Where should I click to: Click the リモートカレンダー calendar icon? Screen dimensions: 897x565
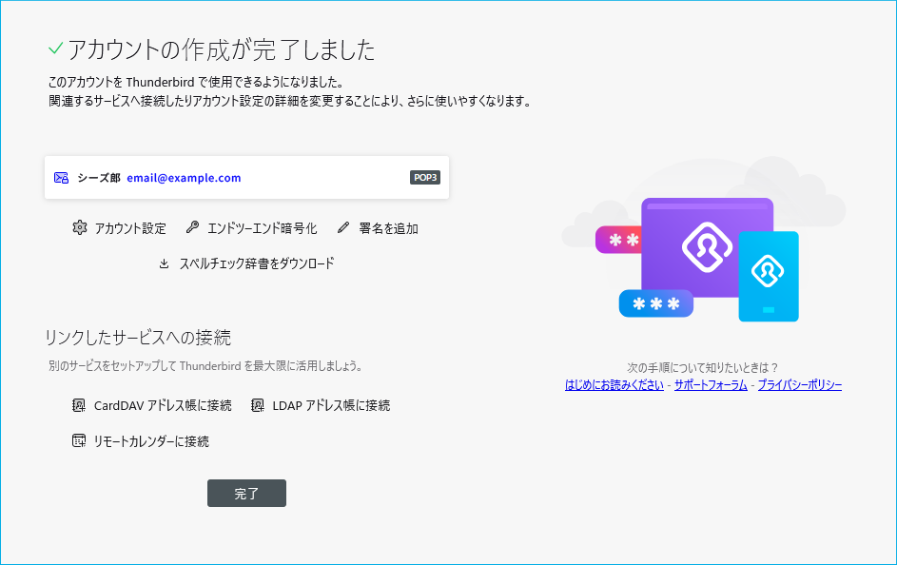click(x=79, y=441)
